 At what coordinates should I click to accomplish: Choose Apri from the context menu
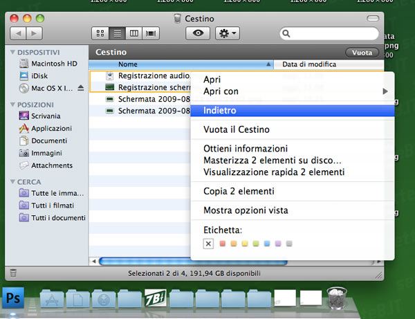pyautogui.click(x=293, y=80)
